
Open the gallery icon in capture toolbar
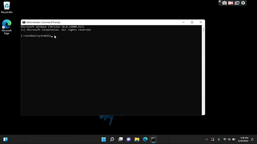point(237,3)
